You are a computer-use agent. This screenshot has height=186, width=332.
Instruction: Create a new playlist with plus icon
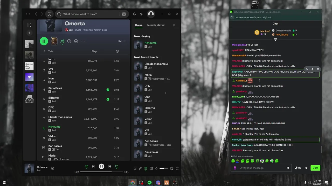point(29,33)
